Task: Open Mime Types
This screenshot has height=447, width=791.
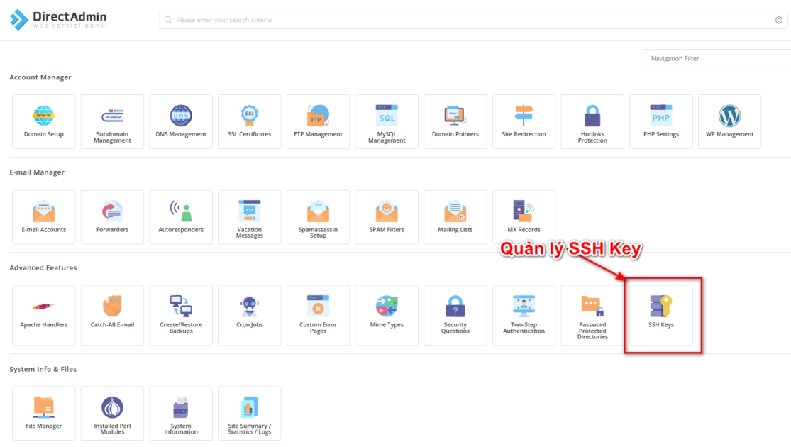Action: [387, 315]
